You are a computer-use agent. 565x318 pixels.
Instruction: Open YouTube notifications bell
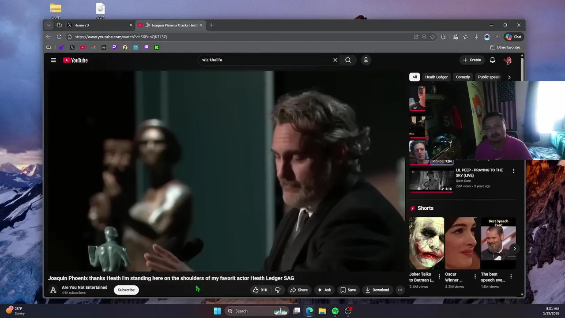click(x=493, y=60)
